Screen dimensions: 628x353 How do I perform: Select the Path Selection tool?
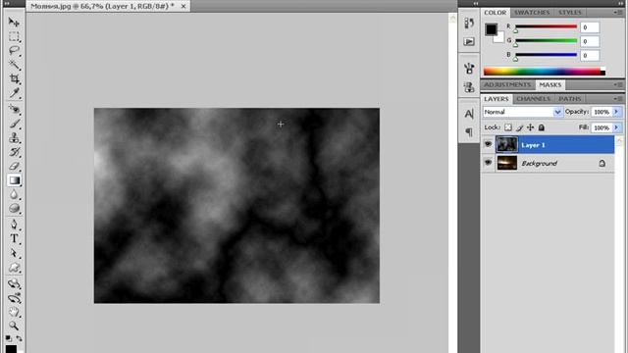(14, 253)
